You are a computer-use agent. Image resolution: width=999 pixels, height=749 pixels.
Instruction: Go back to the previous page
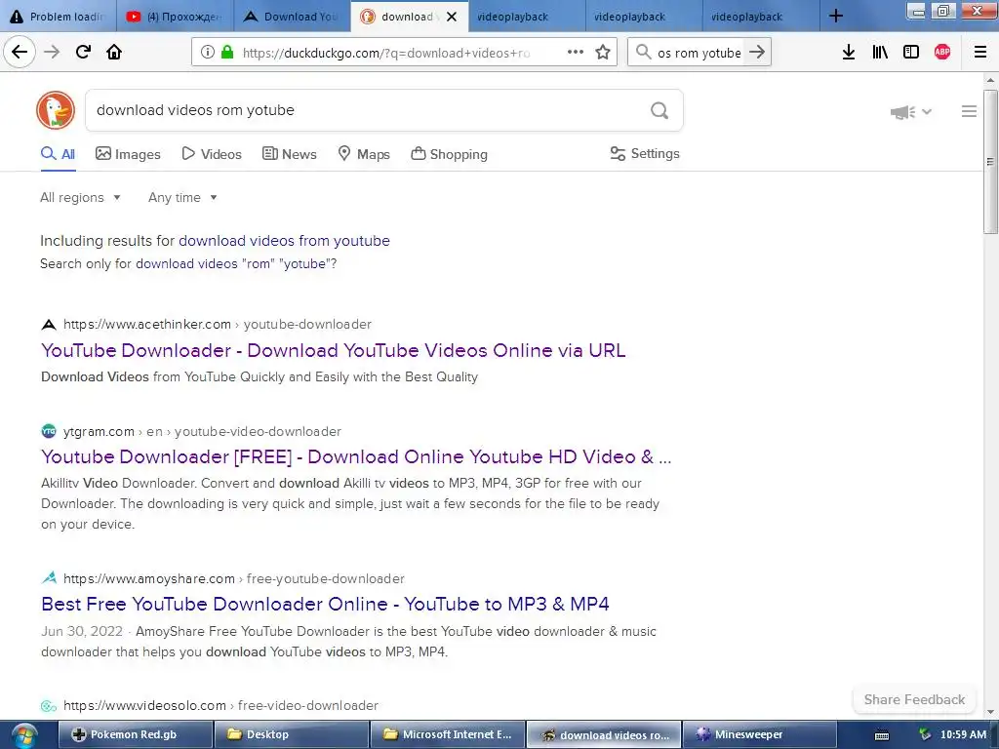coord(20,52)
